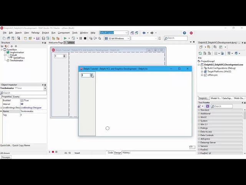Navigate forward with the gray right arrow
This screenshot has height=185, width=246.
152,33
